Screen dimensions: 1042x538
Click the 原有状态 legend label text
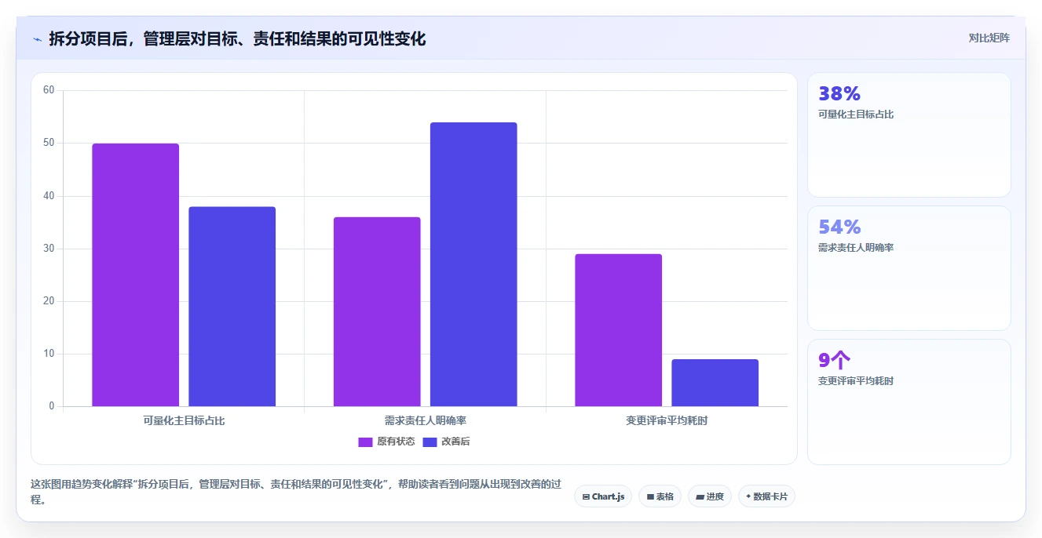pos(396,442)
